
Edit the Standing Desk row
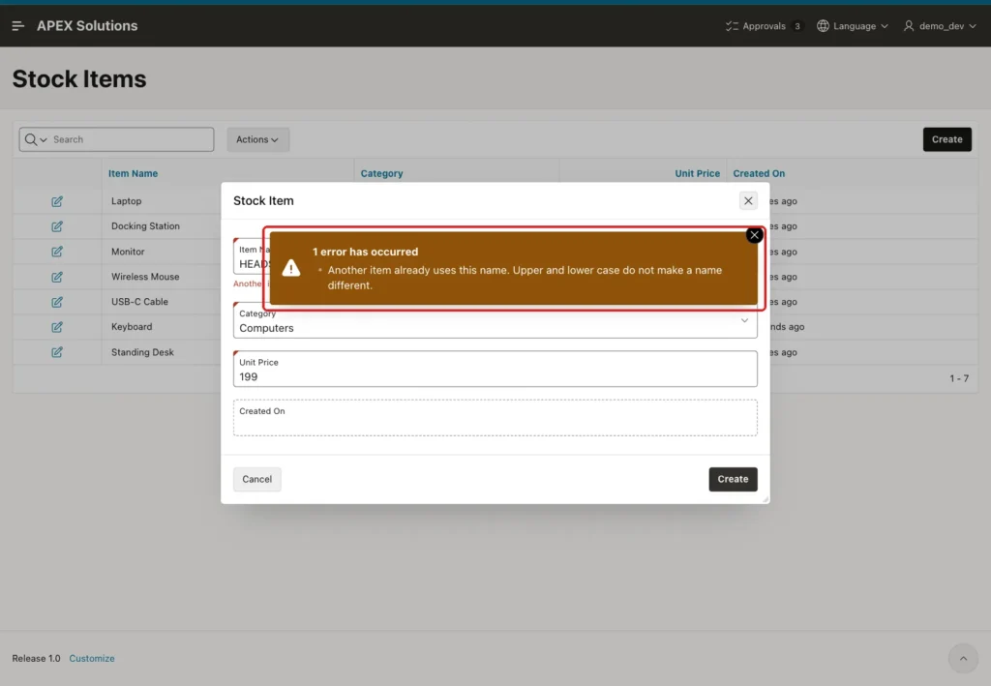tap(57, 352)
